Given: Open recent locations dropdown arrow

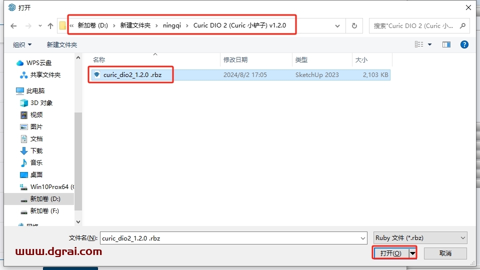Looking at the screenshot, I should click(x=40, y=26).
